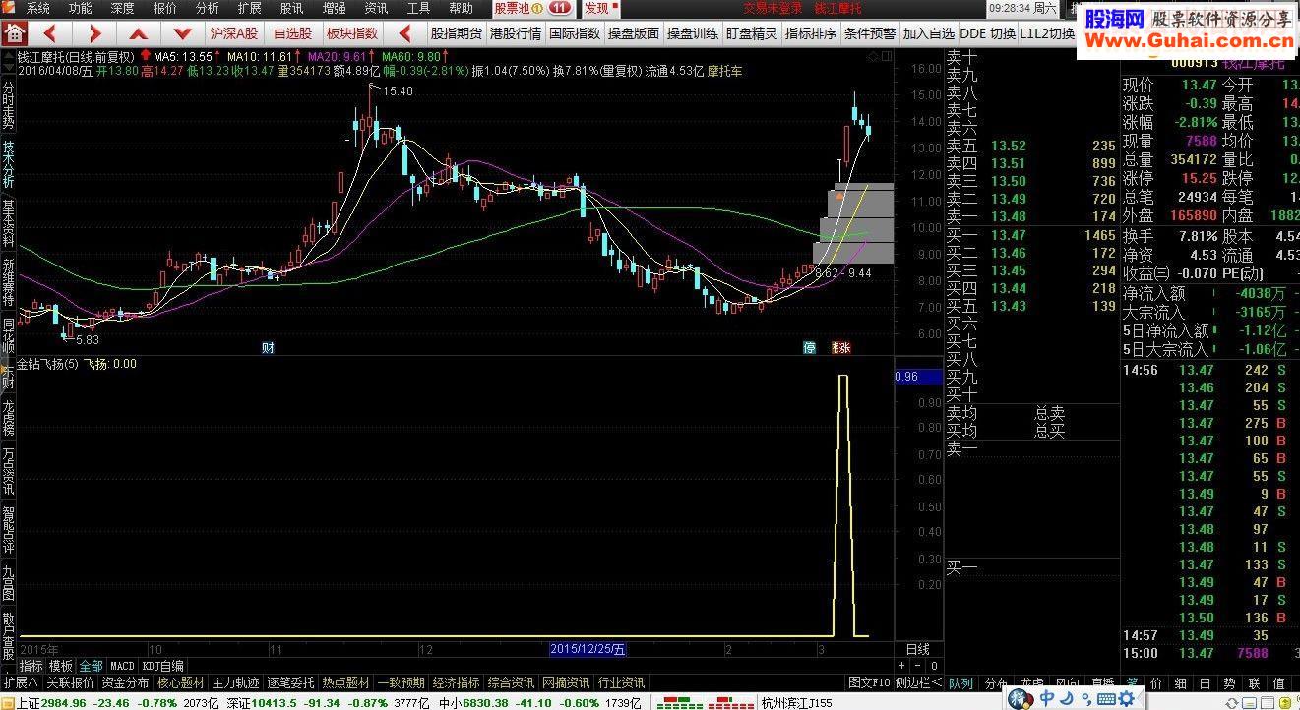Click the red right arrow (forward)
The image size is (1300, 710).
coord(94,32)
